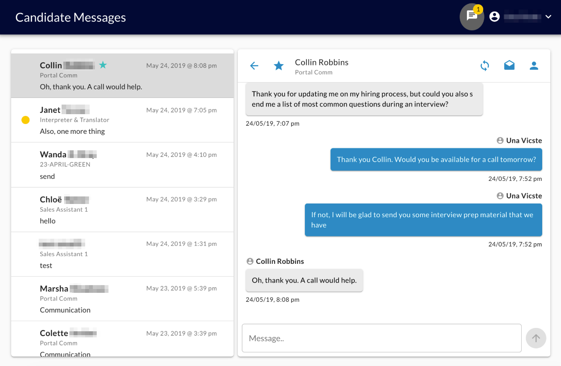Image resolution: width=561 pixels, height=366 pixels.
Task: Click the Collin Robbins name in chat header
Action: (x=322, y=62)
